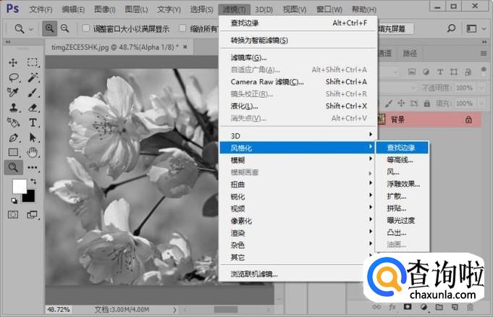This screenshot has width=493, height=317.
Task: Select the Eraser tool
Action: pyautogui.click(x=33, y=108)
